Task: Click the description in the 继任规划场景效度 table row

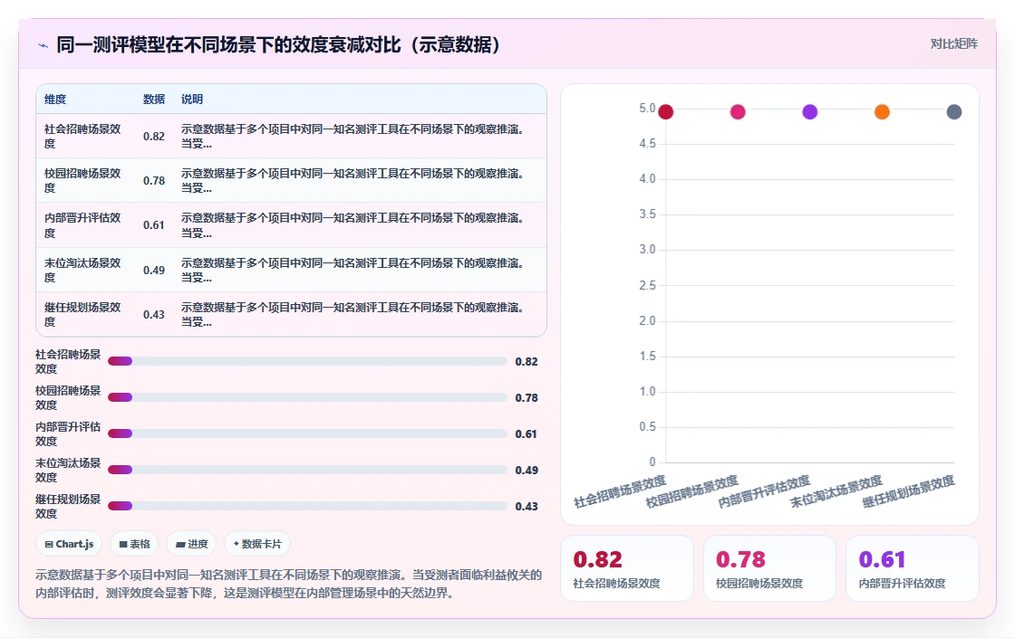Action: (353, 314)
